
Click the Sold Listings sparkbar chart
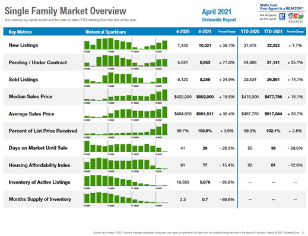126,79
